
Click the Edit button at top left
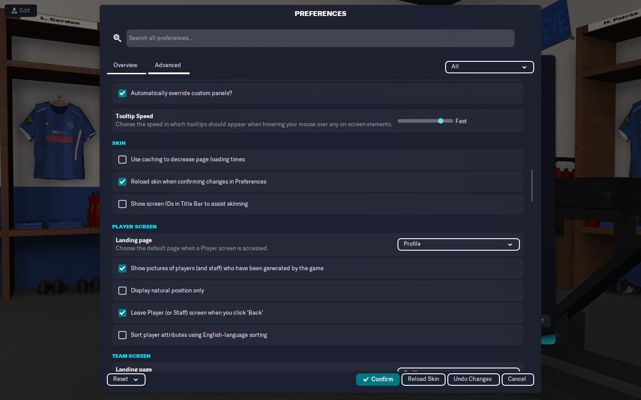[x=21, y=11]
